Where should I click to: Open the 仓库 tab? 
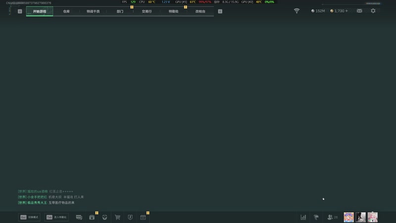coord(66,11)
